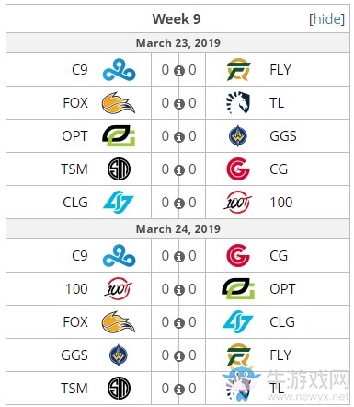
Task: Open info icon for TSM vs TL match
Action: pos(179,390)
